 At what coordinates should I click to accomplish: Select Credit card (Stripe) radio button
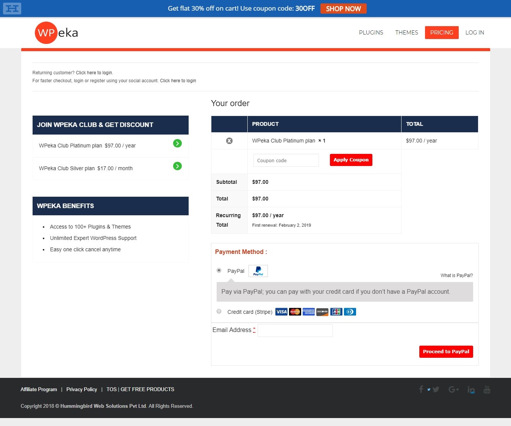[x=219, y=311]
